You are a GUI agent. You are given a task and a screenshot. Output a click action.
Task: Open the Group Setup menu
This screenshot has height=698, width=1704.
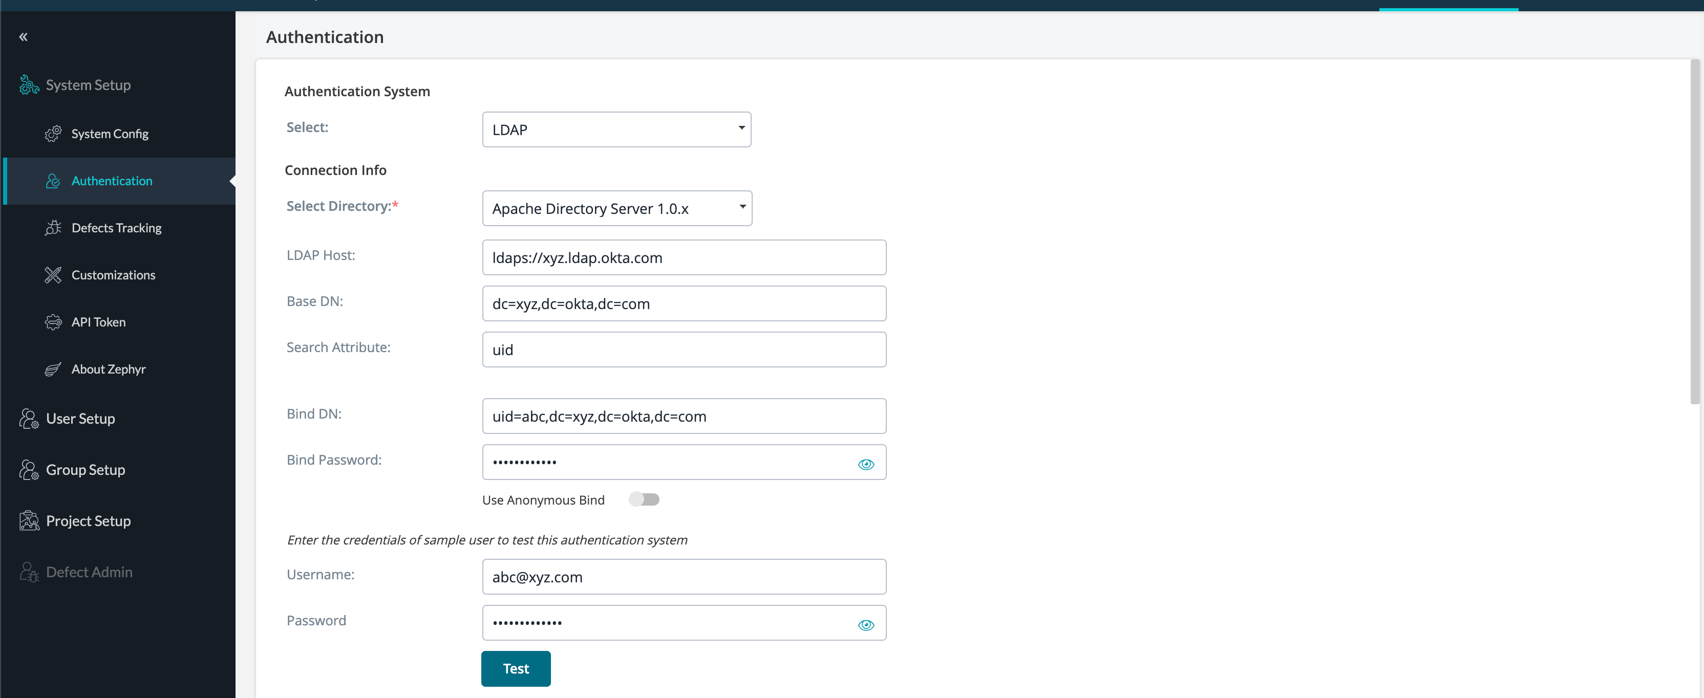click(x=84, y=470)
